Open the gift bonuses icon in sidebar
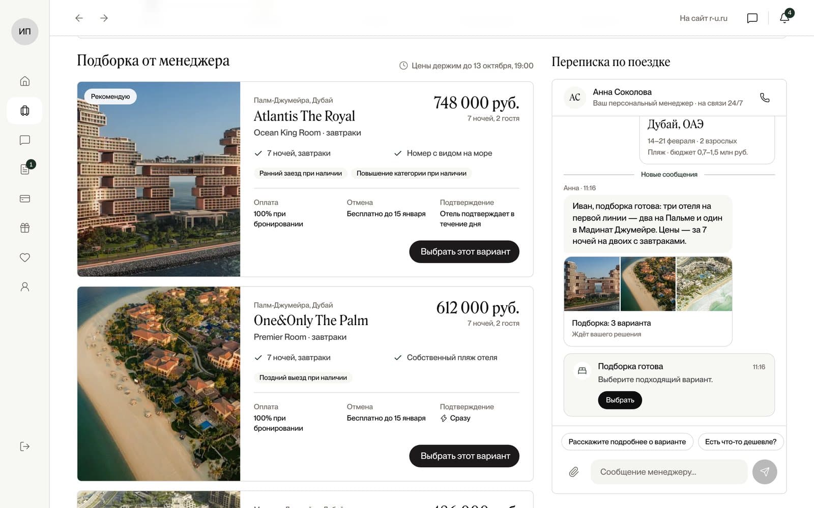Image resolution: width=814 pixels, height=508 pixels. 24,228
